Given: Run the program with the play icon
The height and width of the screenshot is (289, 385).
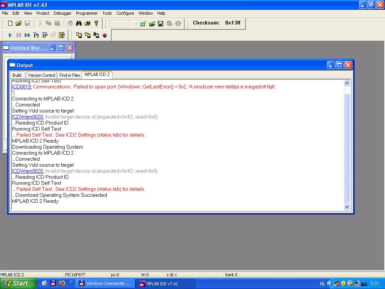Looking at the screenshot, I should click(x=10, y=35).
